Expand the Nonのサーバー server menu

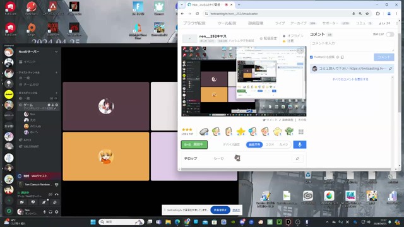pyautogui.click(x=38, y=52)
